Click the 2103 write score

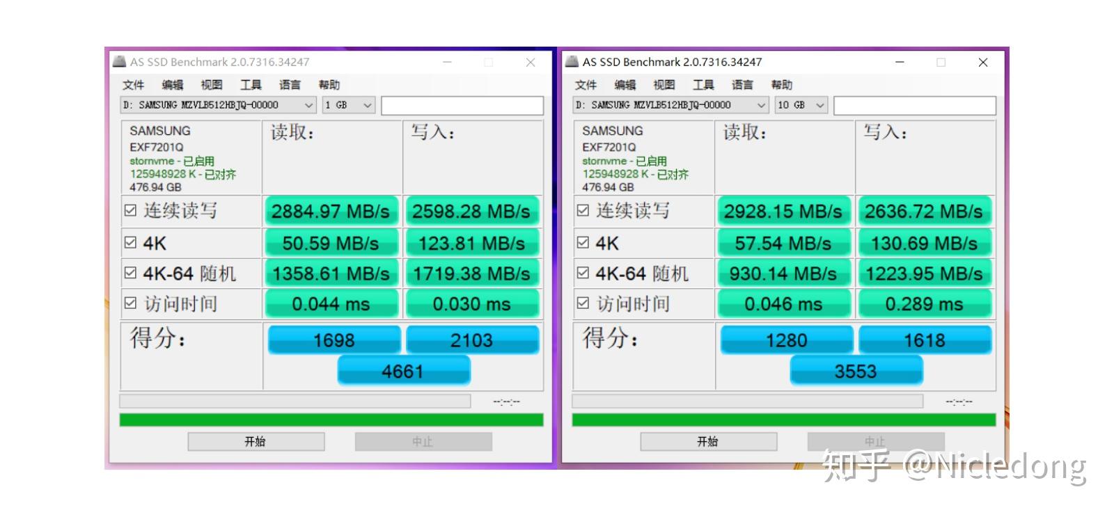point(472,340)
